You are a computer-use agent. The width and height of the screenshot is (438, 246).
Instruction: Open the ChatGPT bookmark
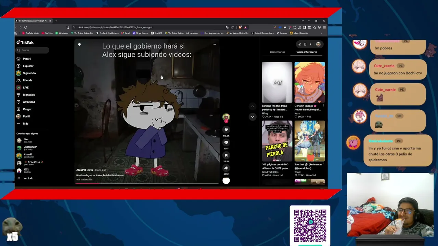[x=157, y=33]
